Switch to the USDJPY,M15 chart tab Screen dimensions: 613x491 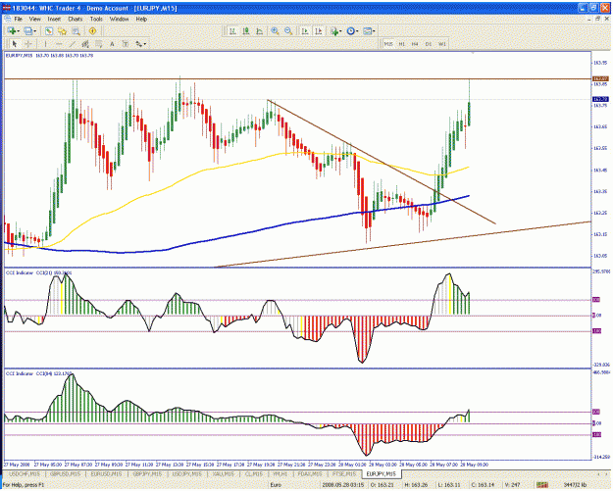point(187,474)
